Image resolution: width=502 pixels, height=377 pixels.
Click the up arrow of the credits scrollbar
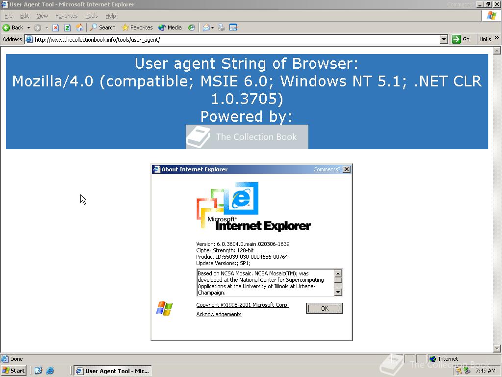pyautogui.click(x=338, y=273)
